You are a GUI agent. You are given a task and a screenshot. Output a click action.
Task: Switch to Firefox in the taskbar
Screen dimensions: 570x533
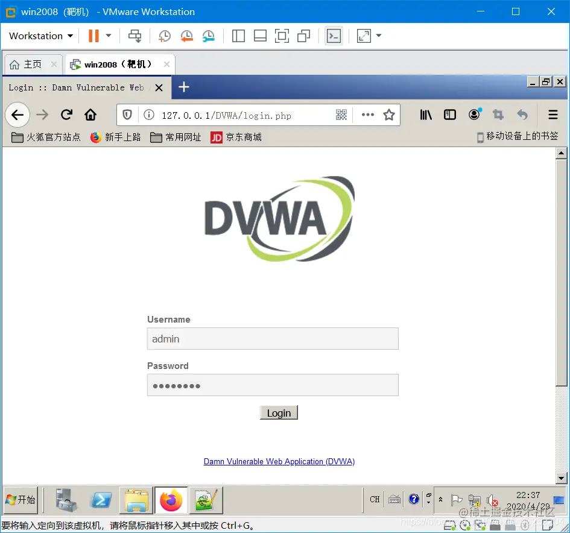click(x=171, y=500)
